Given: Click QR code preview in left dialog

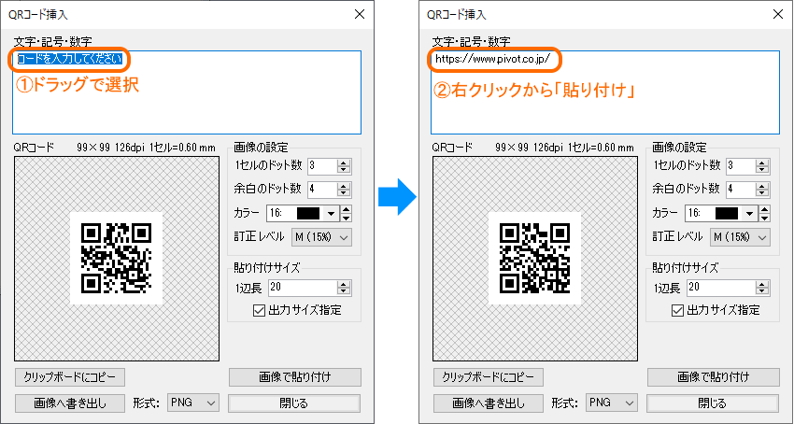Looking at the screenshot, I should point(117,259).
